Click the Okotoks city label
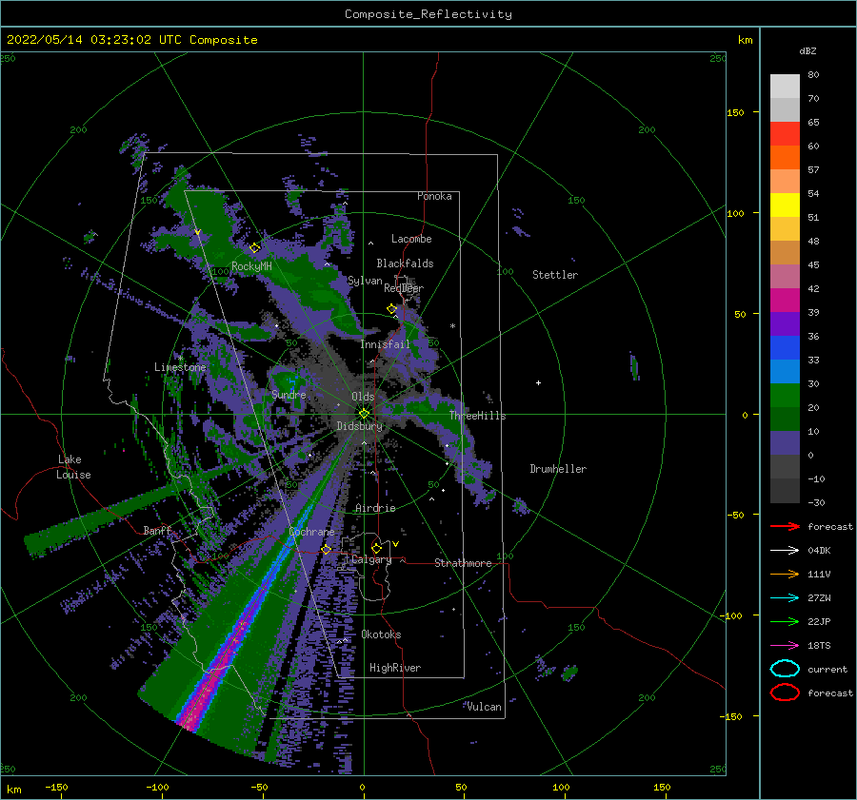Viewport: 857px width, 800px height. [381, 634]
